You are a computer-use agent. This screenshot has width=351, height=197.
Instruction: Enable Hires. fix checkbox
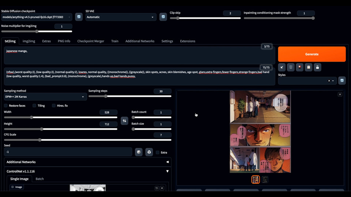click(x=54, y=106)
